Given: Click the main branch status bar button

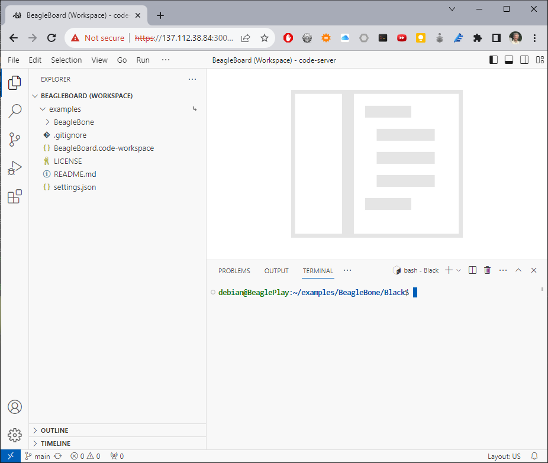Looking at the screenshot, I should tap(37, 456).
